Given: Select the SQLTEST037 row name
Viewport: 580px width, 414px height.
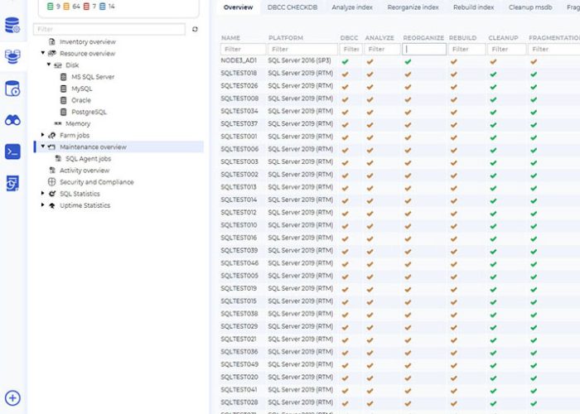Looking at the screenshot, I should [239, 124].
